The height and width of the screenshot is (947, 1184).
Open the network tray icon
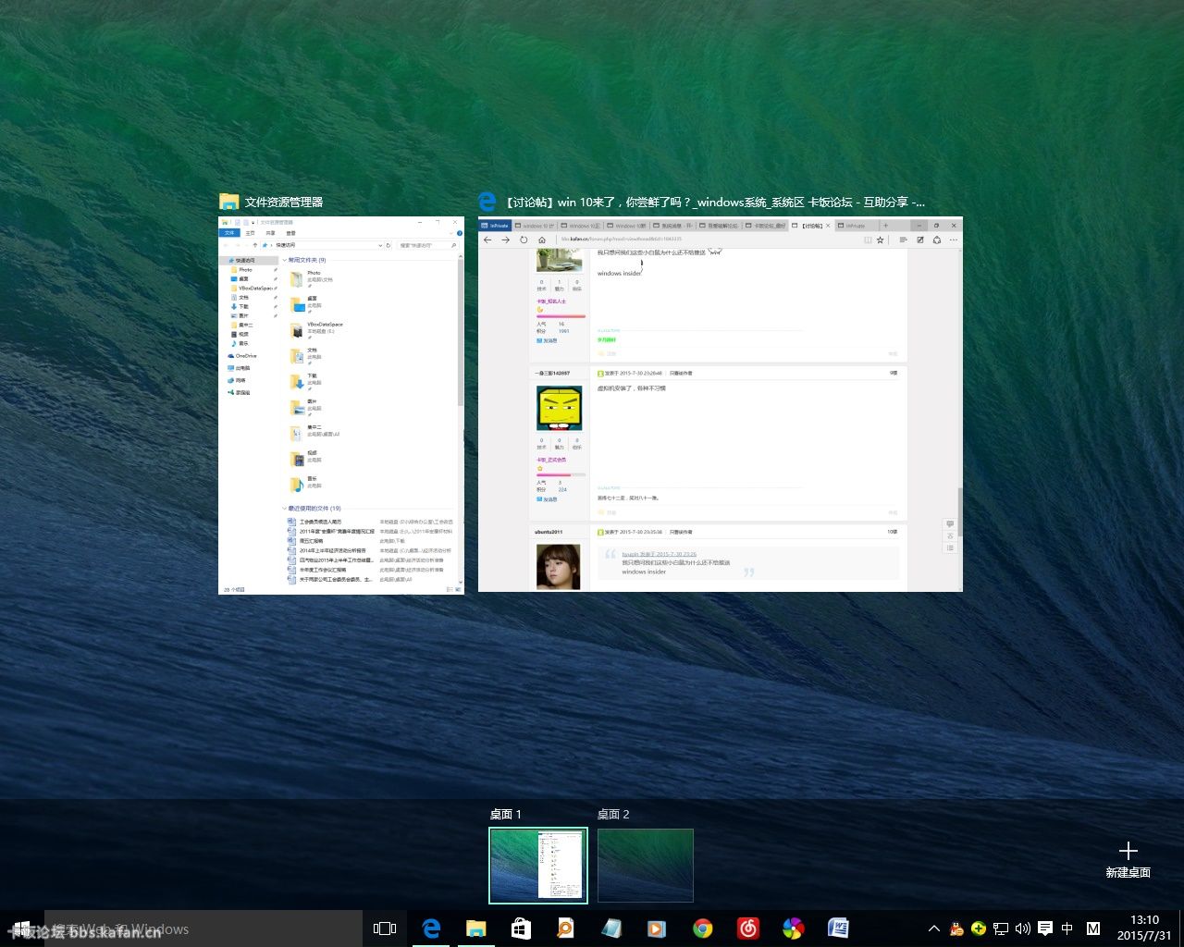click(1001, 929)
